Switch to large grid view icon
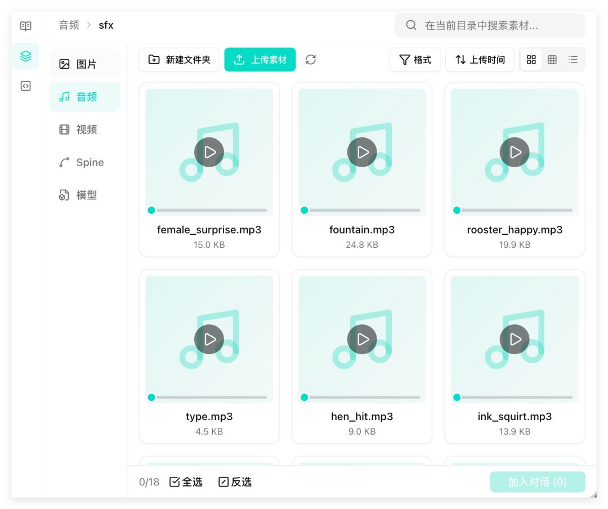 pyautogui.click(x=531, y=59)
